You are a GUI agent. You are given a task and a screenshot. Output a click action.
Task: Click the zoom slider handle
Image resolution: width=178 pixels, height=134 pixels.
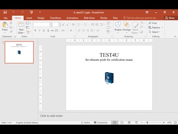coord(147,122)
